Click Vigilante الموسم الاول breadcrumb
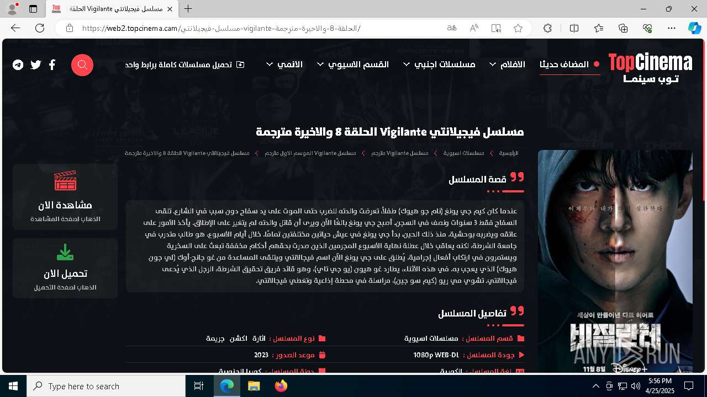 tap(310, 153)
